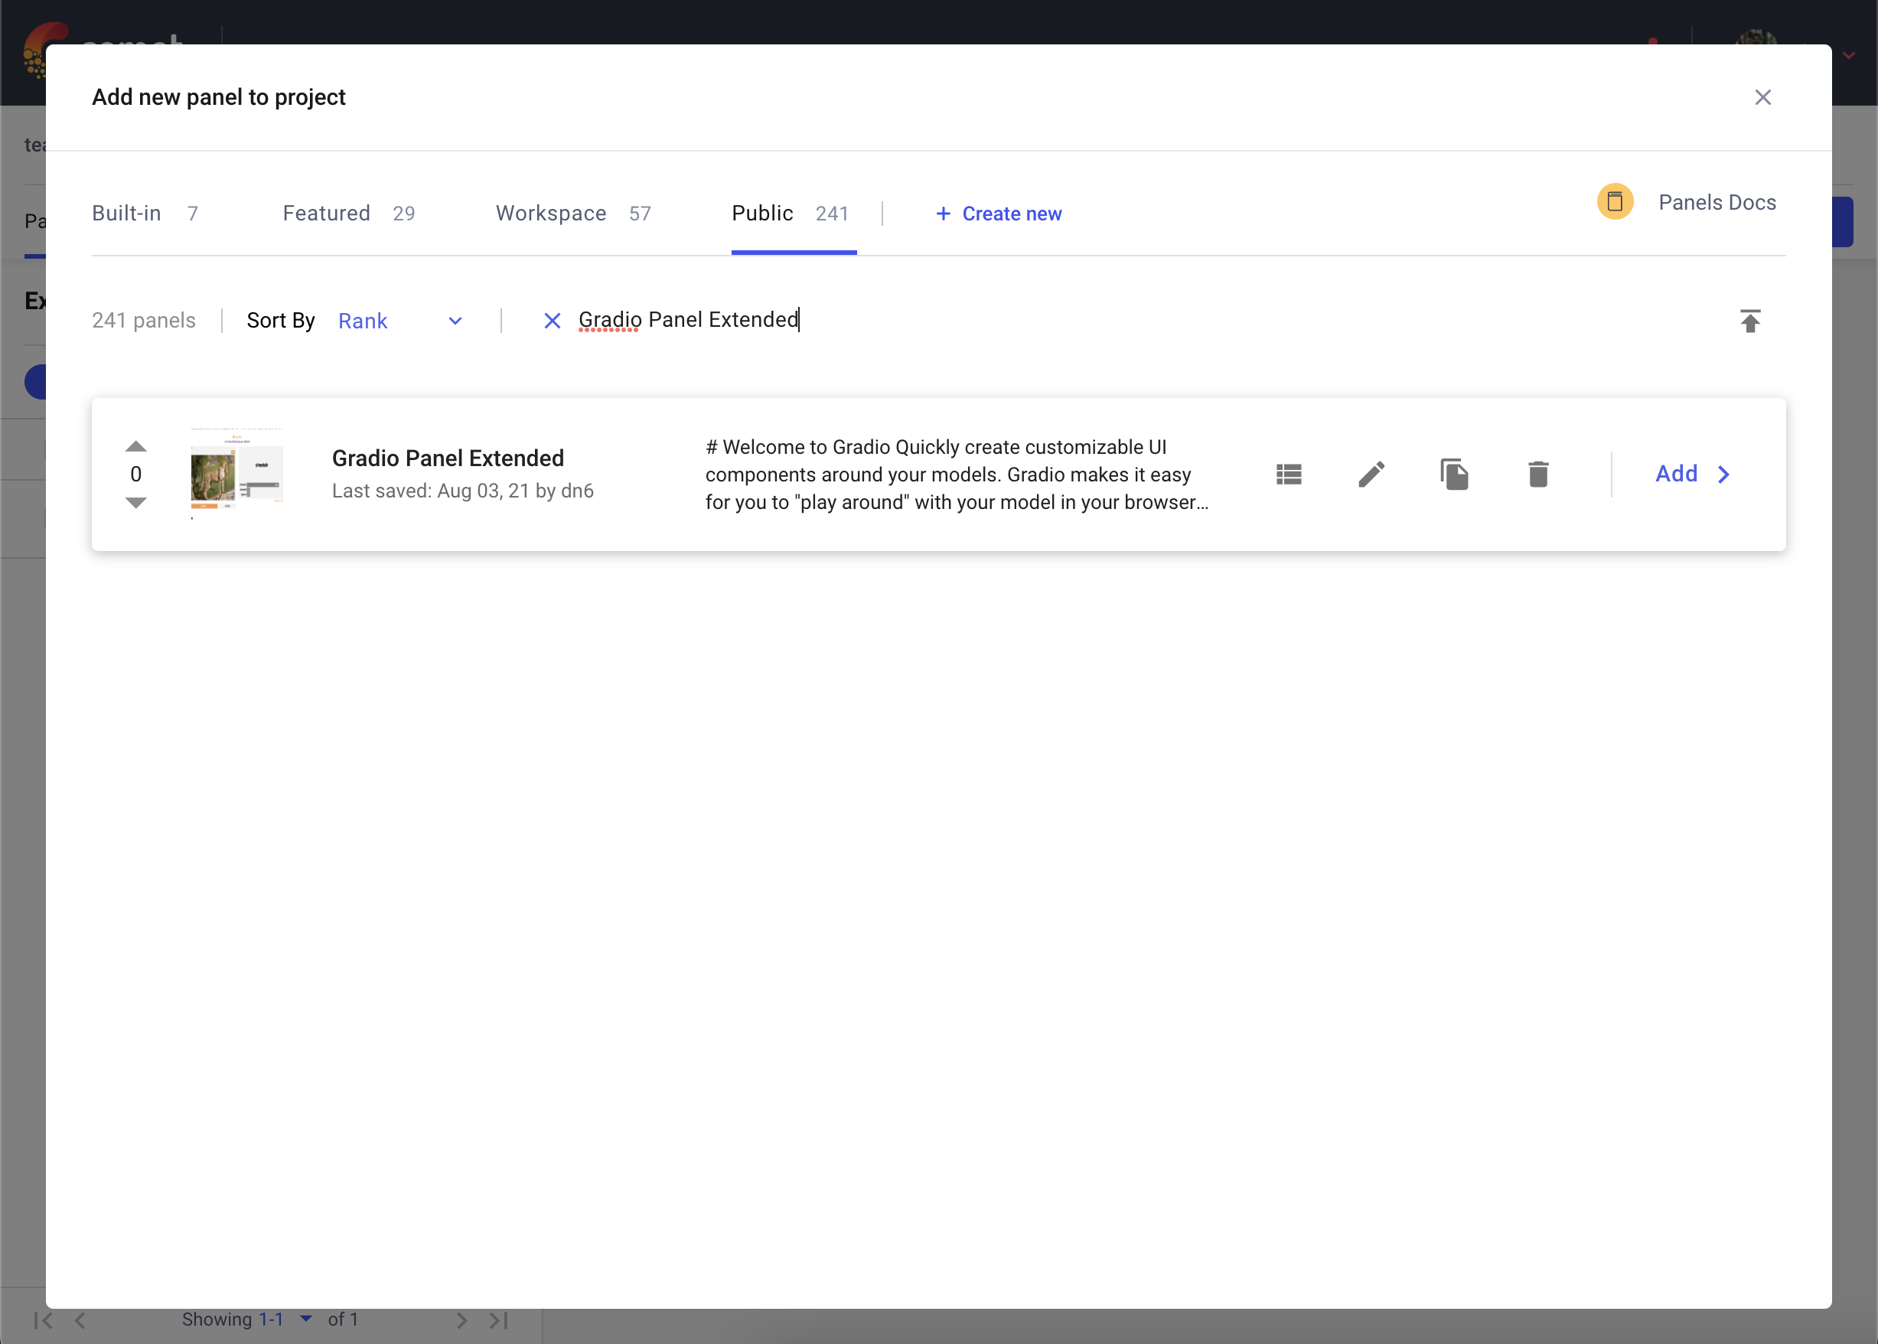The image size is (1878, 1344).
Task: Delete the panel with the trash icon
Action: 1537,475
